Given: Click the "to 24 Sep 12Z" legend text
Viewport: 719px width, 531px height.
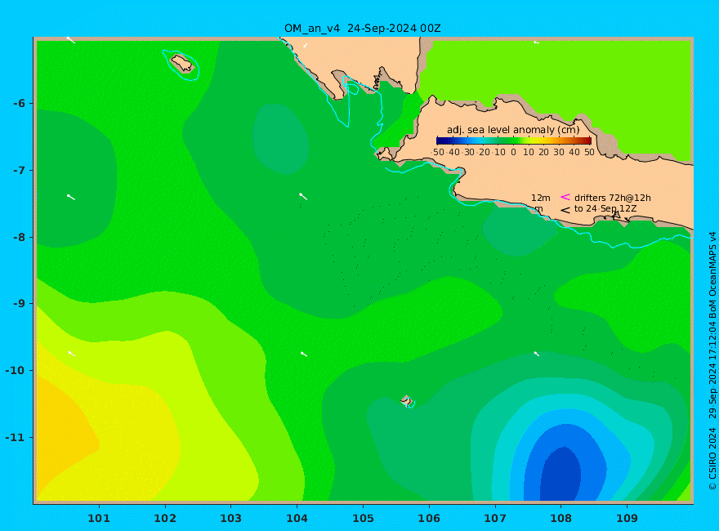Looking at the screenshot, I should click(605, 208).
